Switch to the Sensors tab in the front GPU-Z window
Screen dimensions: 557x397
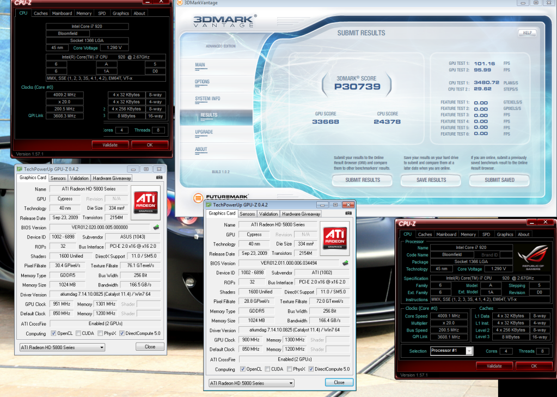point(247,214)
